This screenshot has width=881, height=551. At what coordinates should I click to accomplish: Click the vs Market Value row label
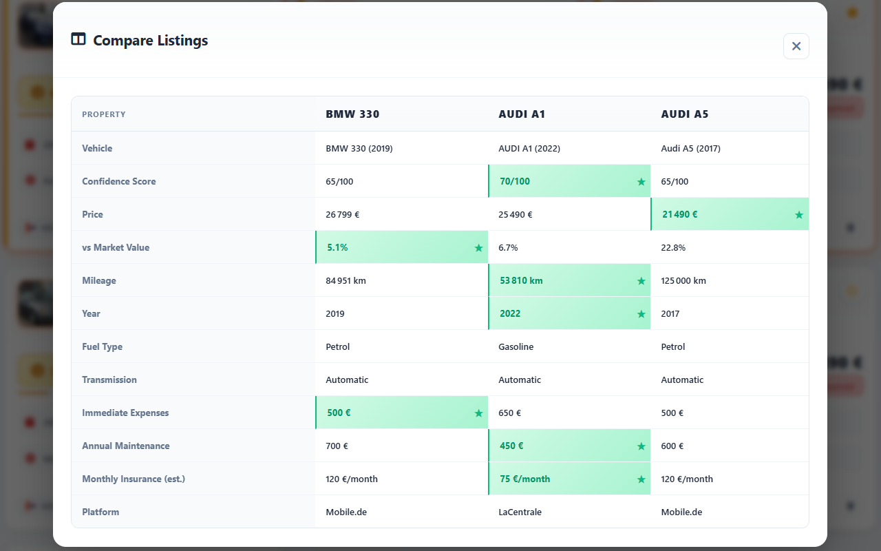116,247
